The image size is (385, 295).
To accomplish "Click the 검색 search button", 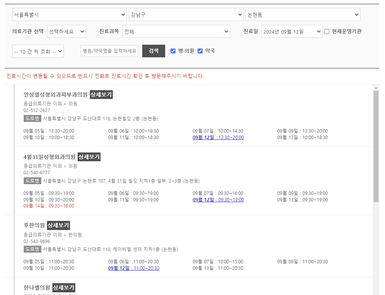I will coord(153,50).
